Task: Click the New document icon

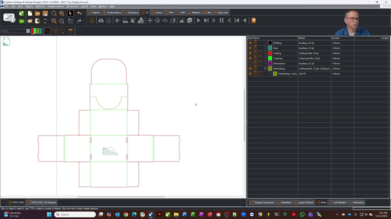Action: tap(30, 13)
